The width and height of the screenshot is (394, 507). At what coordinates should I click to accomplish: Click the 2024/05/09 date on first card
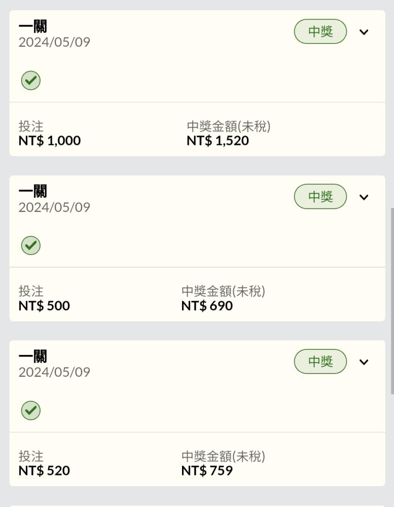[x=54, y=42]
